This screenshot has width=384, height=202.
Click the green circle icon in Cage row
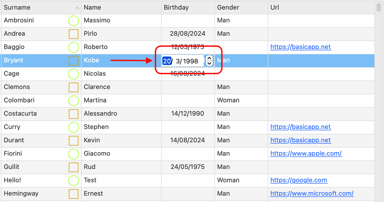(74, 74)
